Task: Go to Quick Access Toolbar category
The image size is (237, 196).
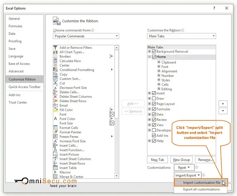Action: [x=25, y=87]
